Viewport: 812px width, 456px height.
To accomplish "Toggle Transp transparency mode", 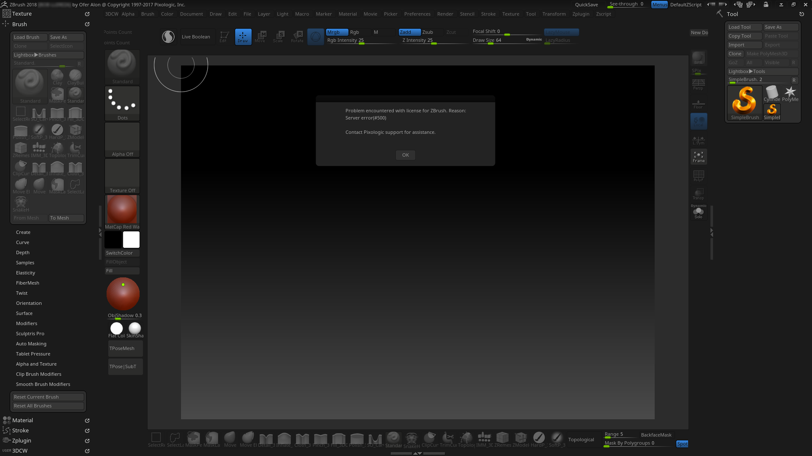I will click(699, 194).
